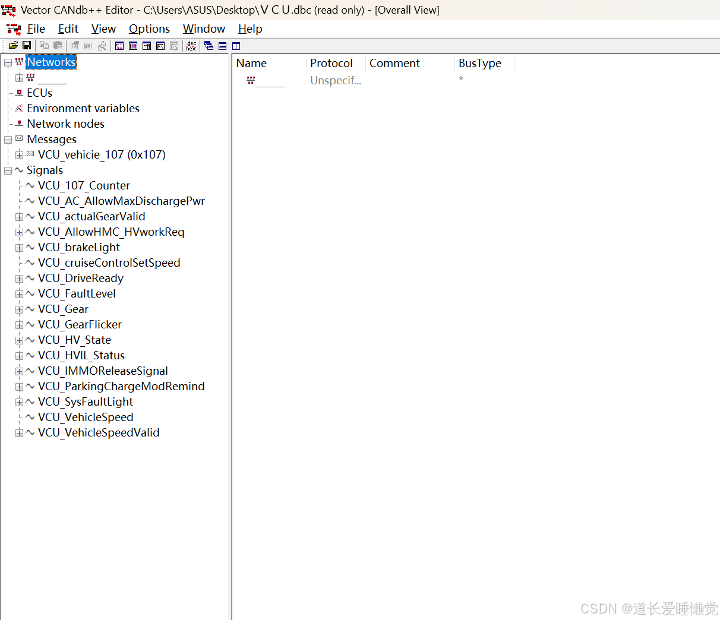Viewport: 720px width, 620px height.
Task: Select the Networks label in tree
Action: (51, 62)
